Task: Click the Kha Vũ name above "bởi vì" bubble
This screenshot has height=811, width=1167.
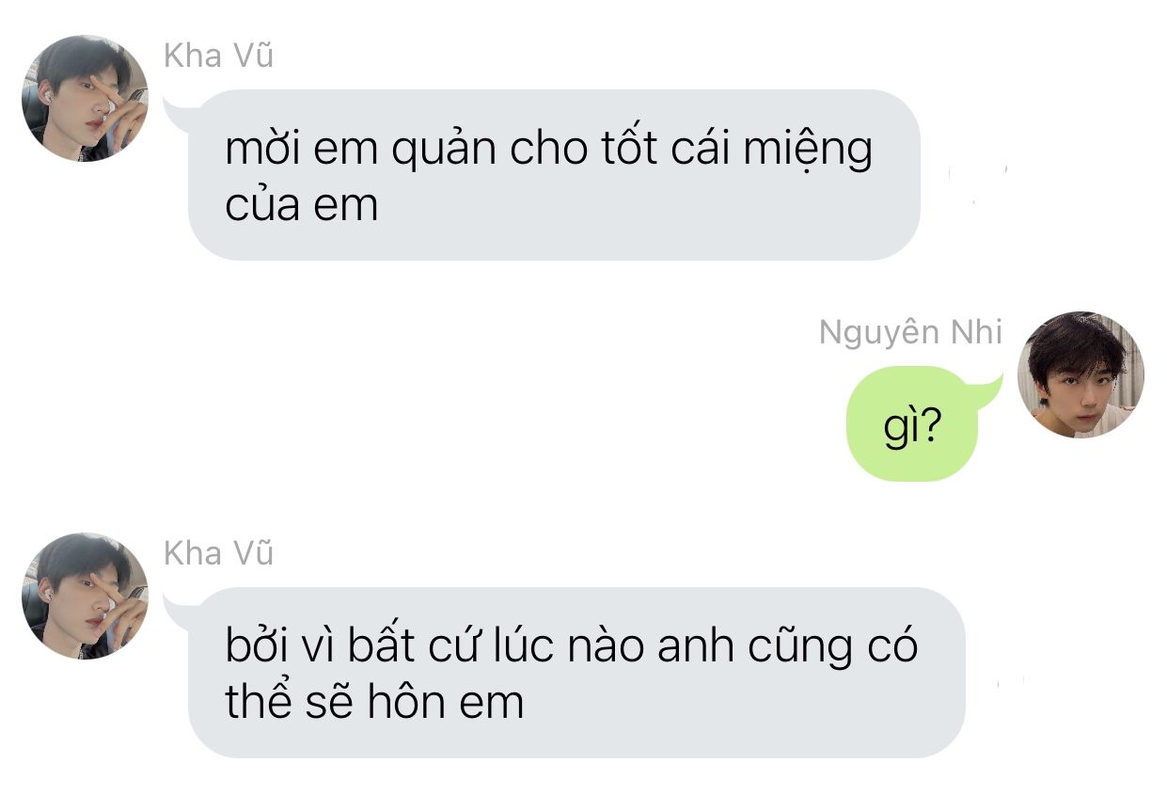Action: [218, 553]
